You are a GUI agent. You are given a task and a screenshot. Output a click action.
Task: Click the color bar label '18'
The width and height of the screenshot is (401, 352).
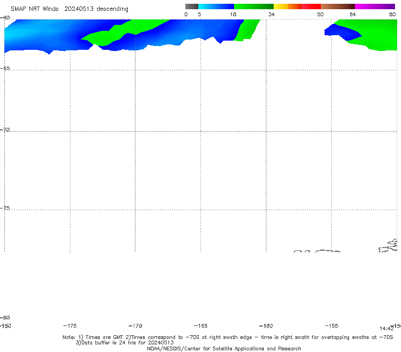[233, 15]
